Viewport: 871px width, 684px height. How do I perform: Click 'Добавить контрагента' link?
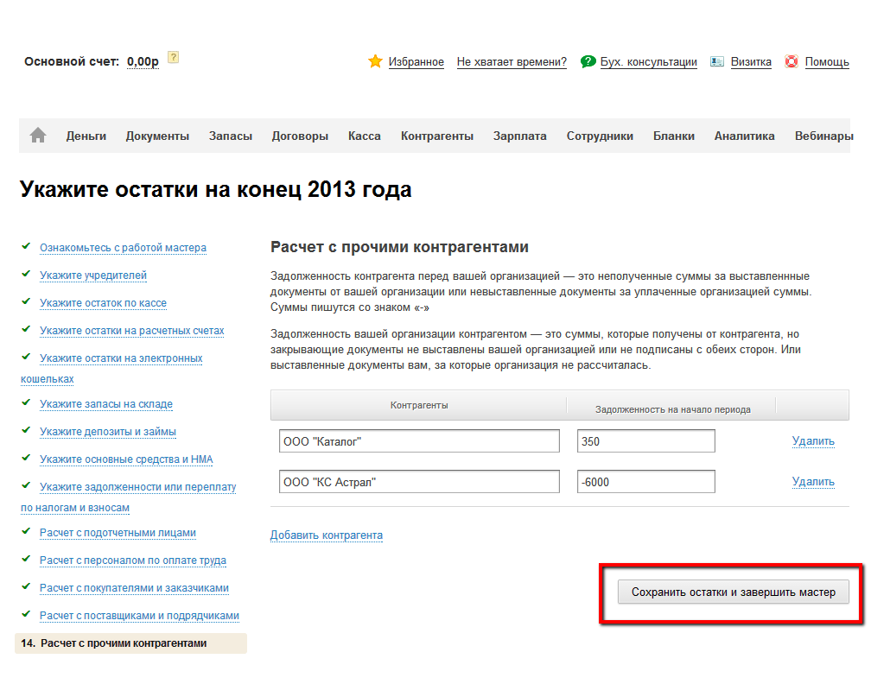tap(327, 535)
